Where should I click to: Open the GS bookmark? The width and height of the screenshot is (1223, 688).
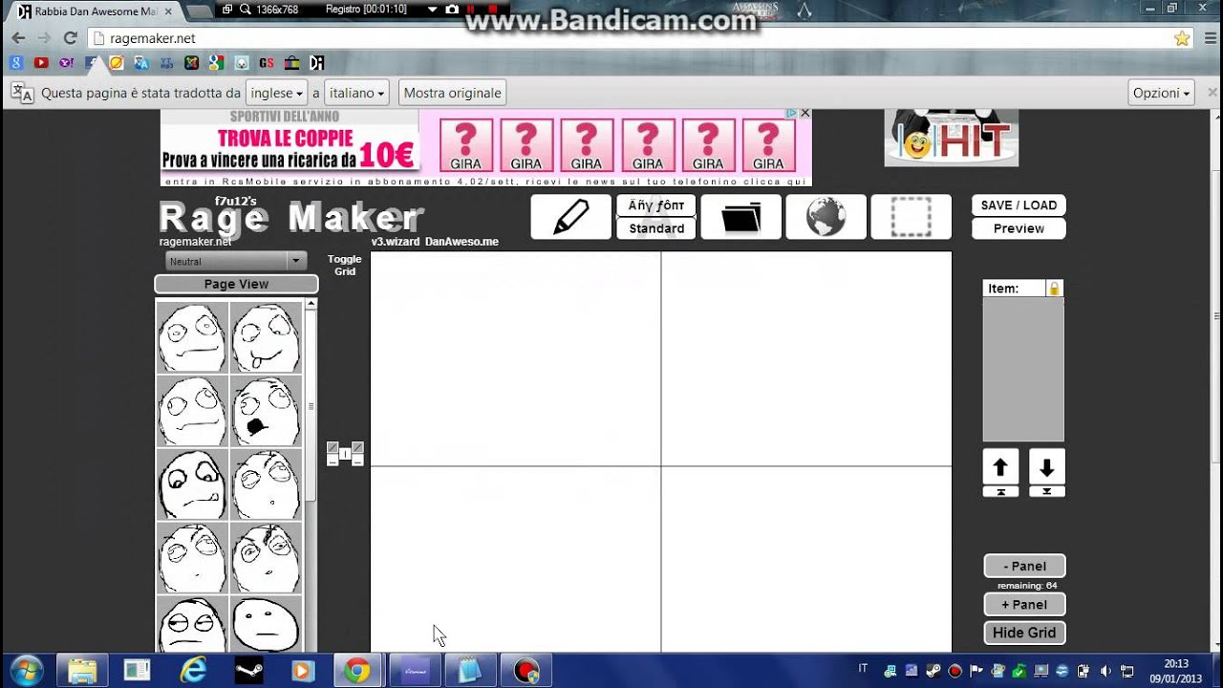[x=267, y=63]
